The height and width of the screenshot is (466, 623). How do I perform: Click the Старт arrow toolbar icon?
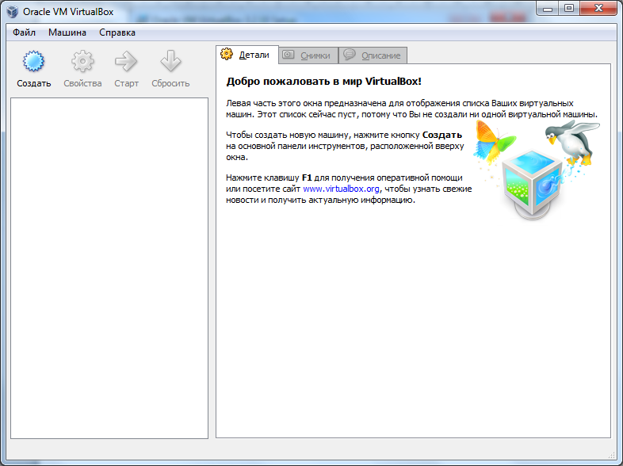click(x=126, y=61)
